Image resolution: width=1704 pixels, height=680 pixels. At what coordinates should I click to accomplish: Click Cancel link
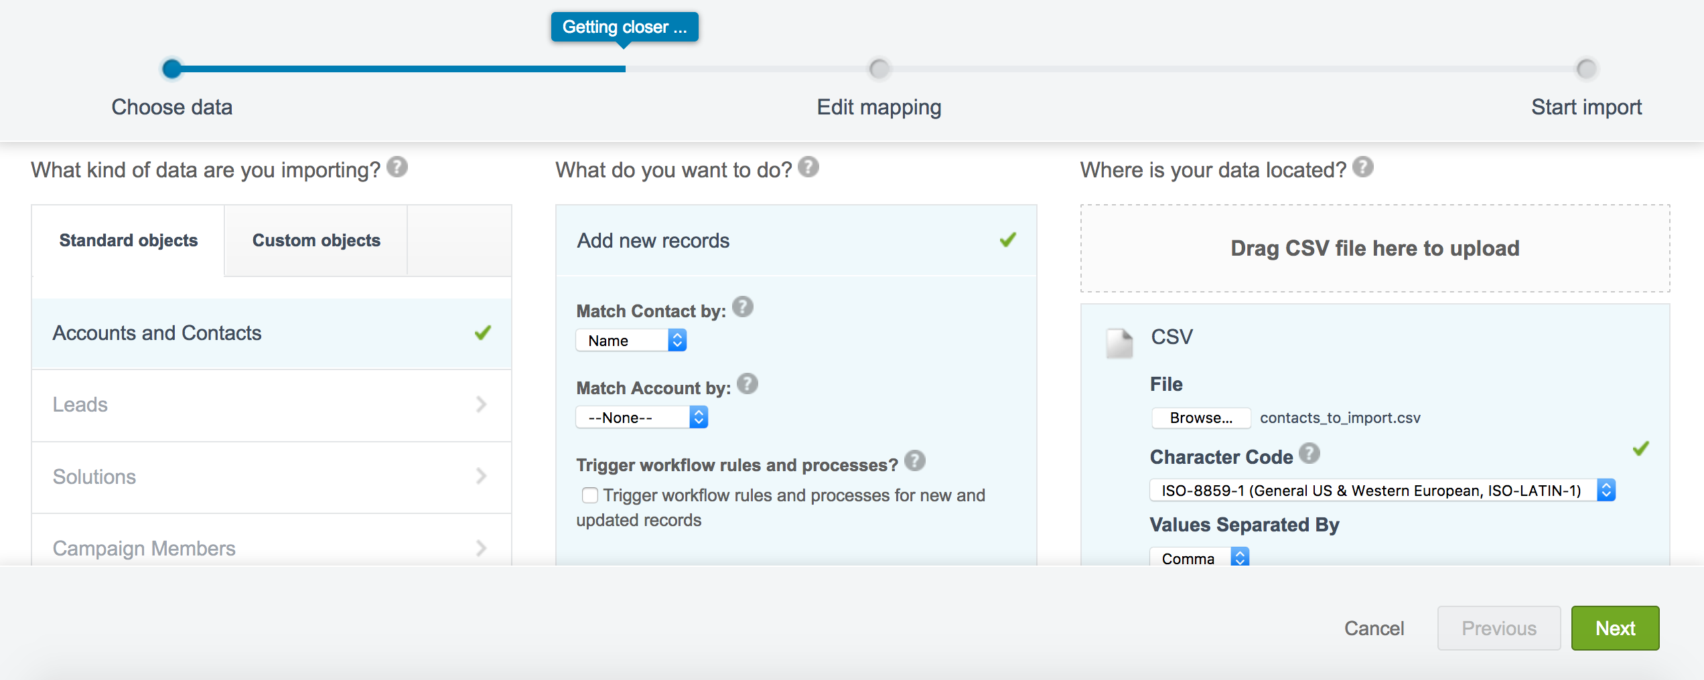[x=1374, y=628]
